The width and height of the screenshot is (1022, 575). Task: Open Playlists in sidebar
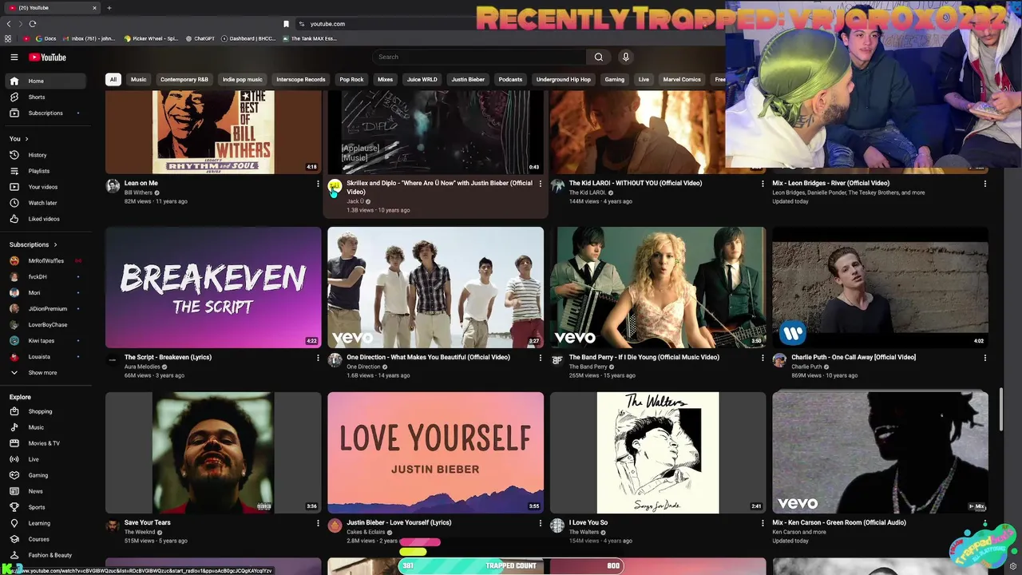click(x=45, y=171)
